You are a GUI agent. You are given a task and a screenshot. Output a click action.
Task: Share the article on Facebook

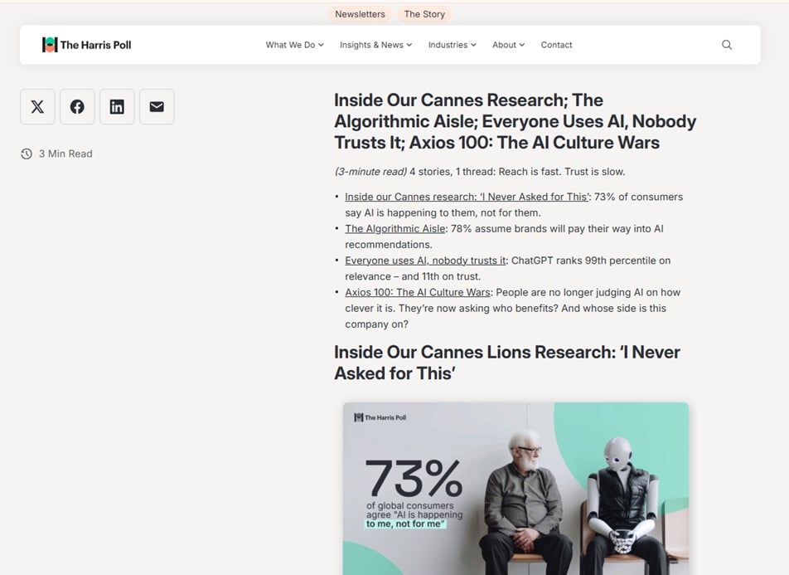coord(77,107)
